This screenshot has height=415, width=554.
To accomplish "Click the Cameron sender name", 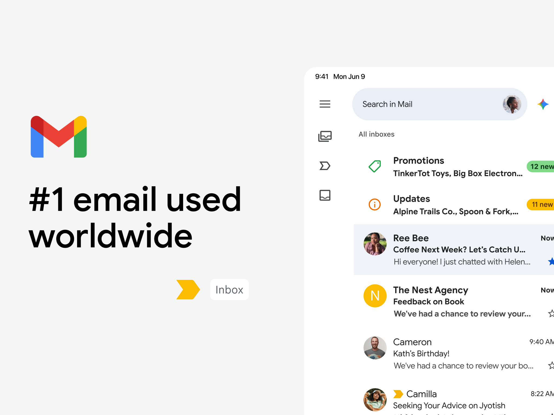I will click(412, 342).
